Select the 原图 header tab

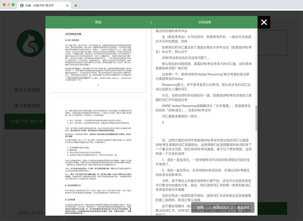[98, 22]
